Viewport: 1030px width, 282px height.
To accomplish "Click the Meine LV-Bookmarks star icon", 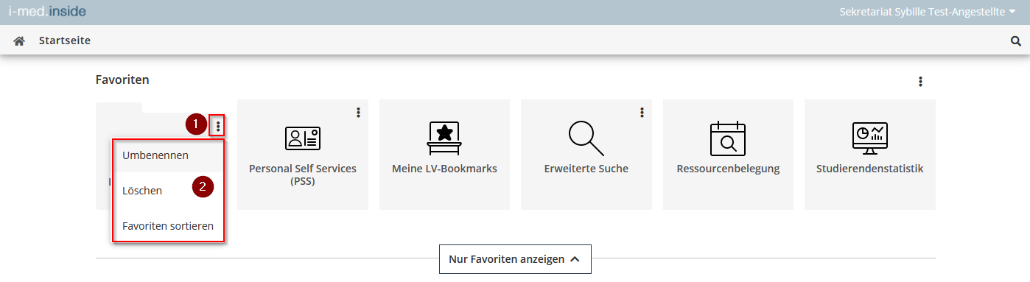I will [x=444, y=138].
